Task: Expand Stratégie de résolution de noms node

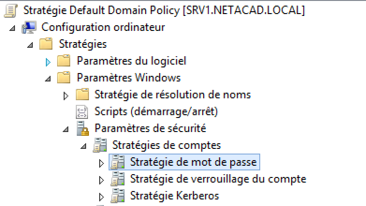Action: click(x=66, y=96)
